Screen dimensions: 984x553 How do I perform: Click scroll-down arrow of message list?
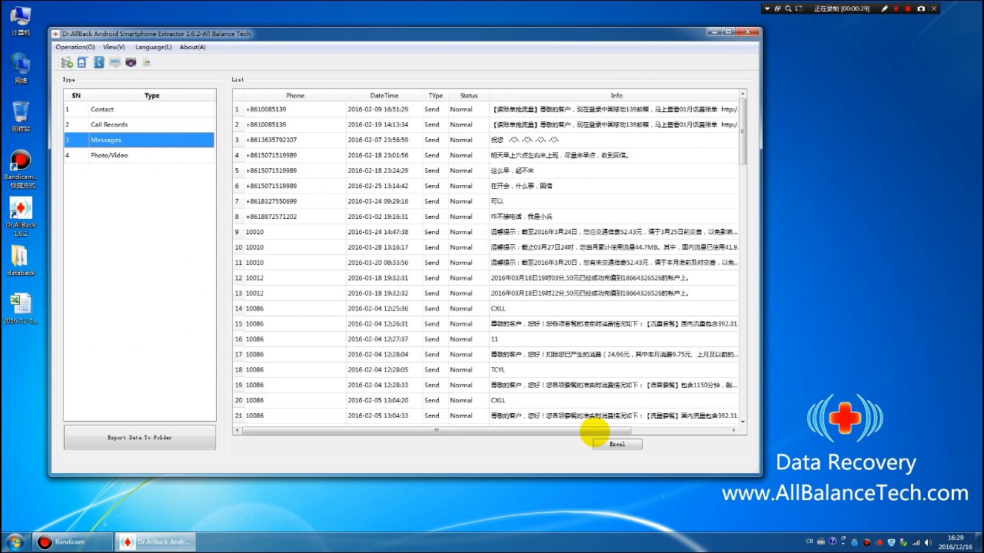[x=743, y=421]
